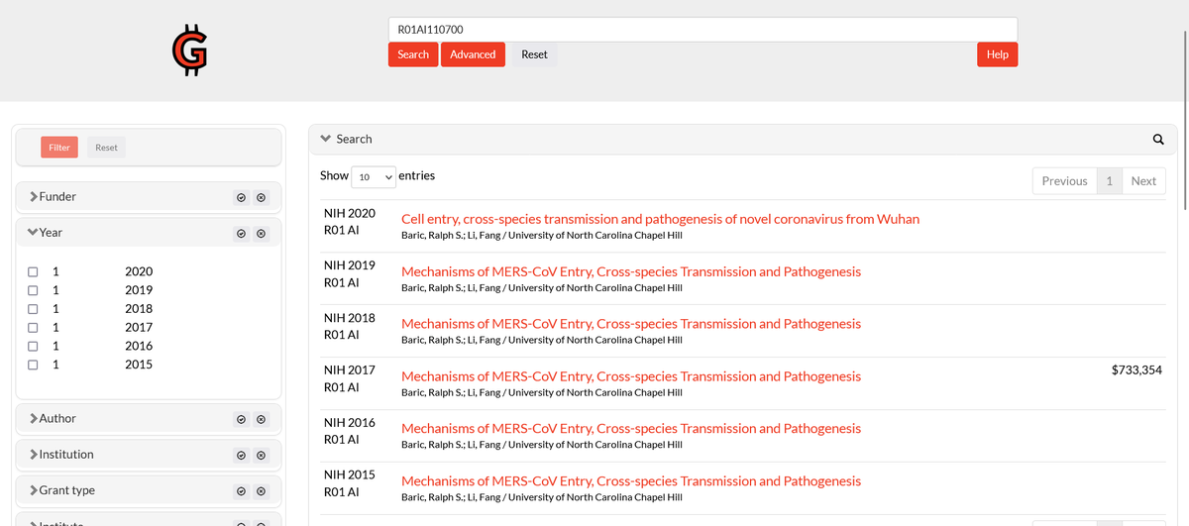
Task: Clear Funder filters with the x icon
Action: pos(261,198)
